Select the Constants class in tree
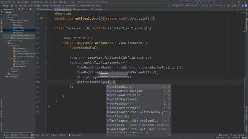Image resolution: width=248 pixels, height=139 pixels. click(x=18, y=22)
